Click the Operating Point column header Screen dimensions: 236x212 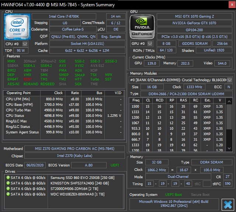pos(22,93)
